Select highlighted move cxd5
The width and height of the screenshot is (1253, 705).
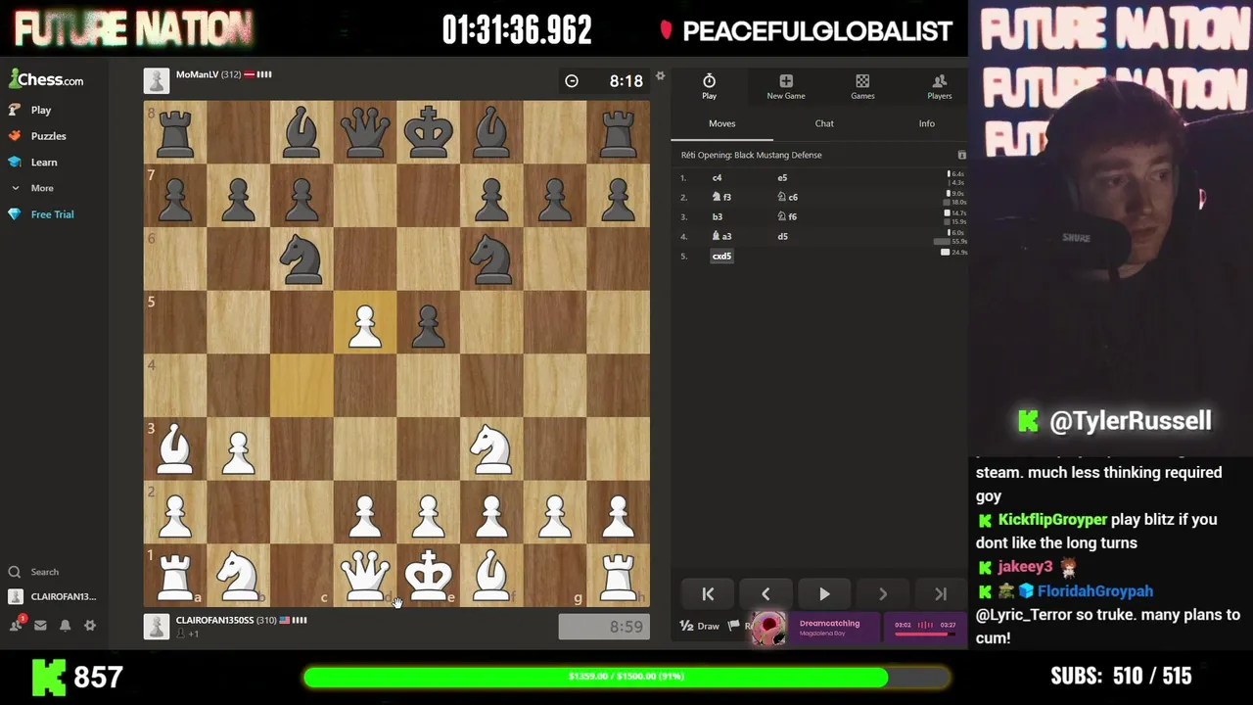721,256
